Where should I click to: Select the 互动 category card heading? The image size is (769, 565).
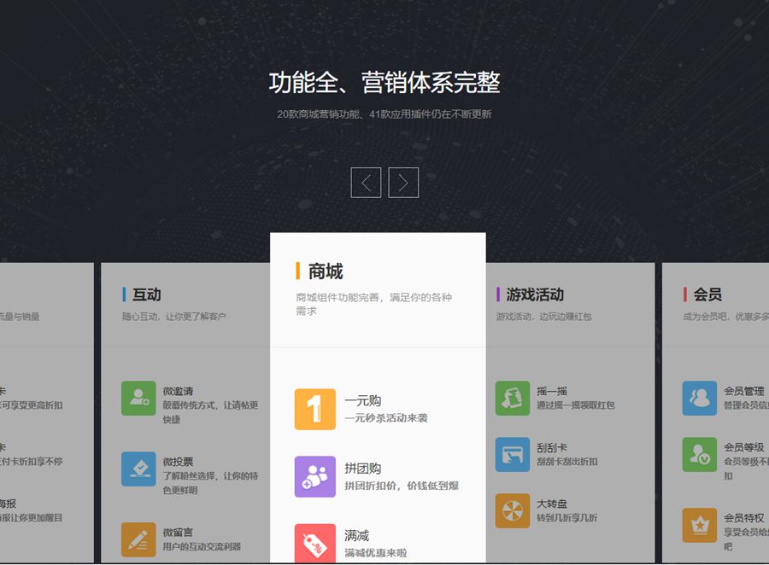[x=146, y=294]
